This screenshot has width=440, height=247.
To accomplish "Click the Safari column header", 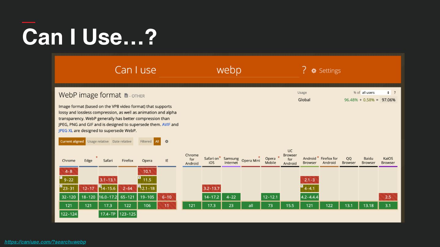I will pos(108,161).
